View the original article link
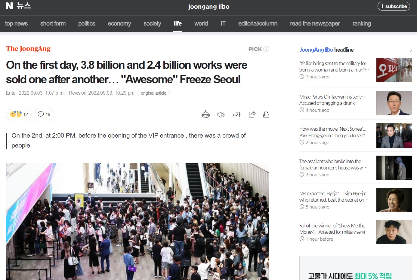Screen dimensions: 417x280 click(x=153, y=93)
